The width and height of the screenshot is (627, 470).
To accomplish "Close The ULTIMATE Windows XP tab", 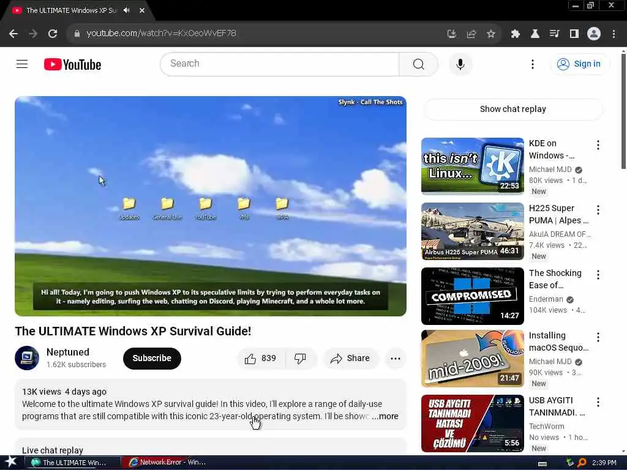I will pos(142,10).
